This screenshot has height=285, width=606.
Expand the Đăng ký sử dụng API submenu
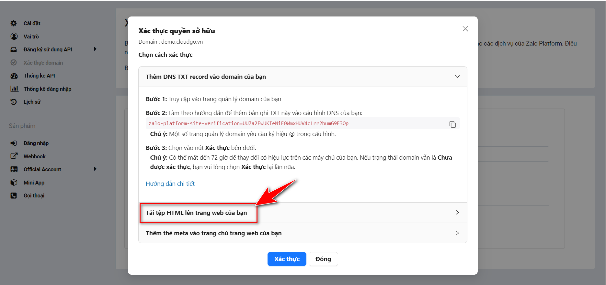coord(95,49)
